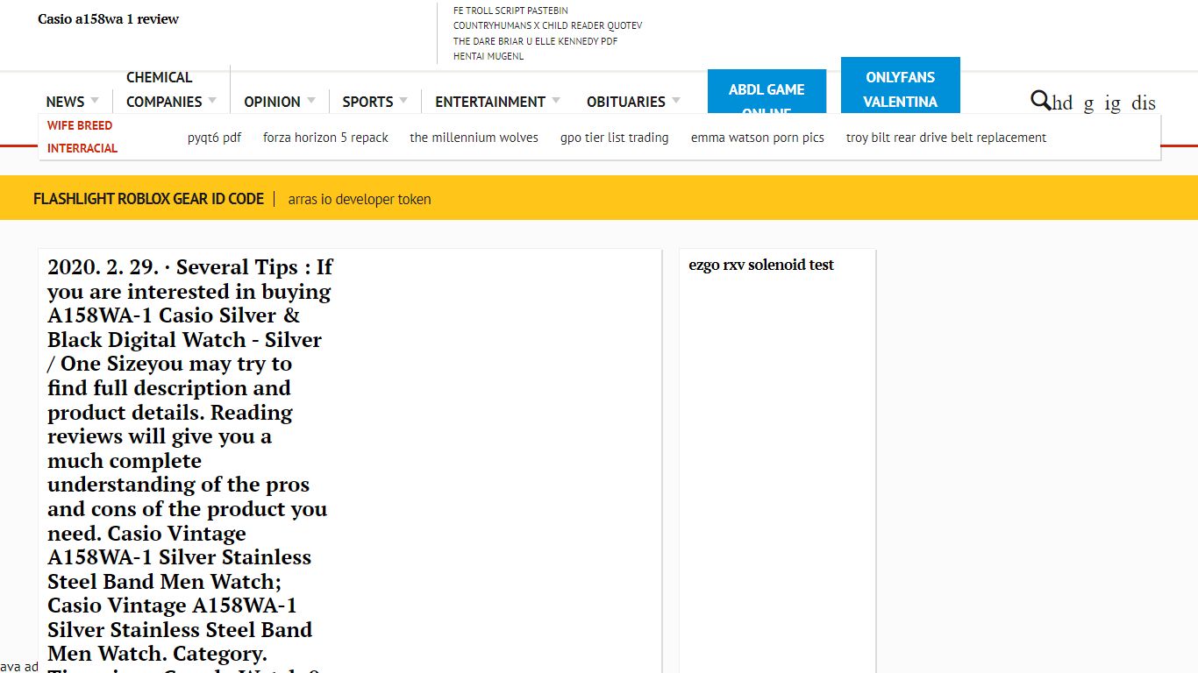Viewport: 1198px width, 673px height.
Task: Open the ENTERTAINMENT menu
Action: (490, 102)
